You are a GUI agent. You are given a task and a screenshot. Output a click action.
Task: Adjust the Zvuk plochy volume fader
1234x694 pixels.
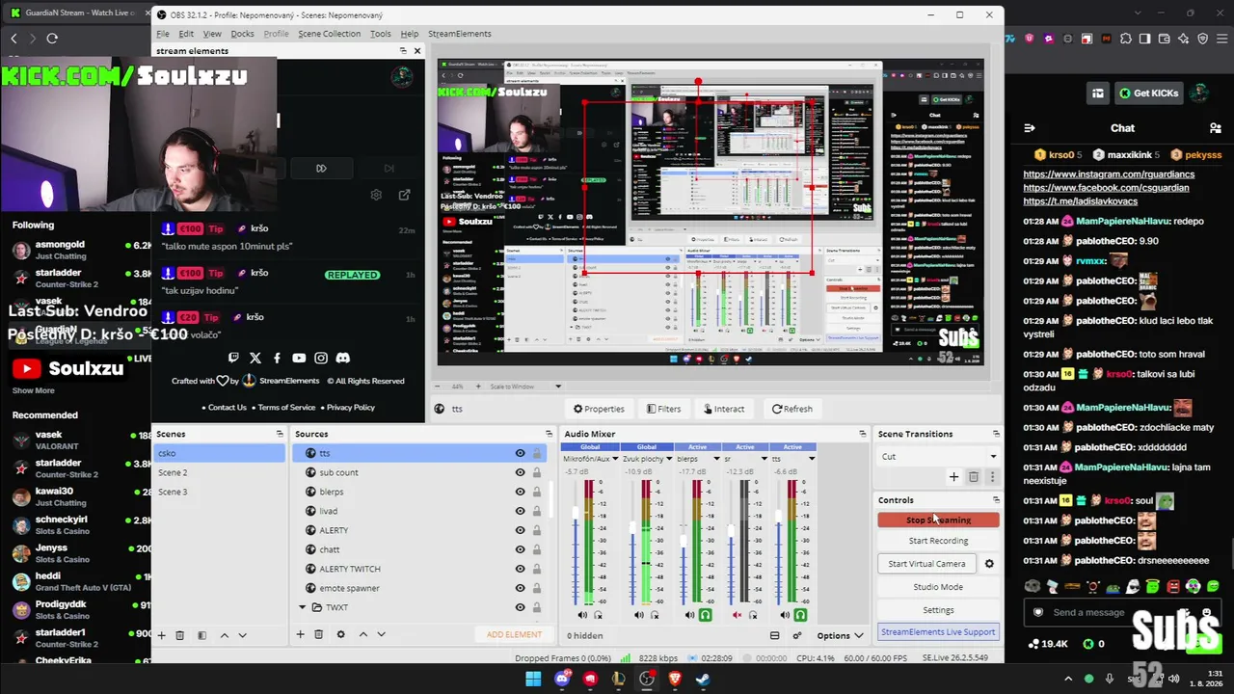pyautogui.click(x=633, y=528)
